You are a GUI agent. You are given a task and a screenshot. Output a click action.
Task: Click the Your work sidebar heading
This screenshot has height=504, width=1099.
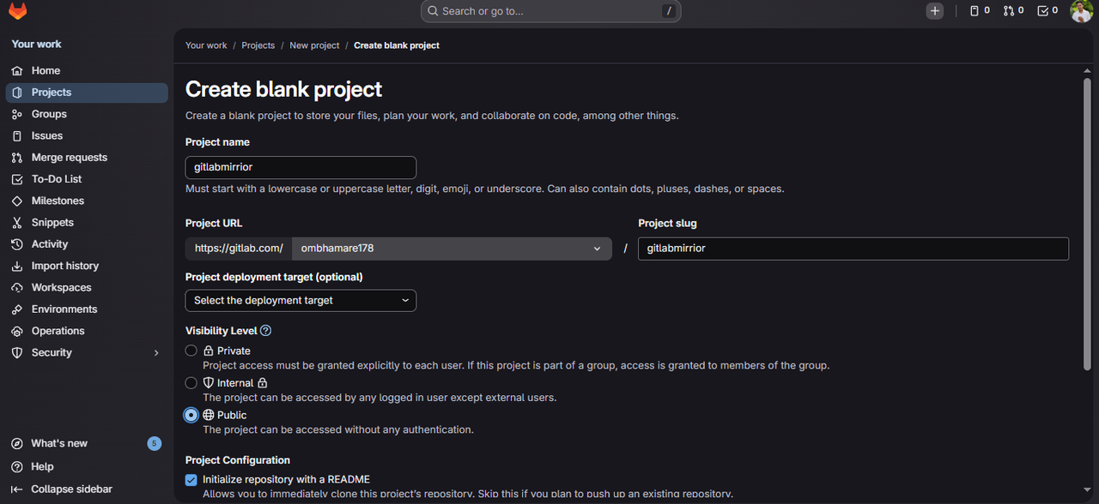point(36,45)
